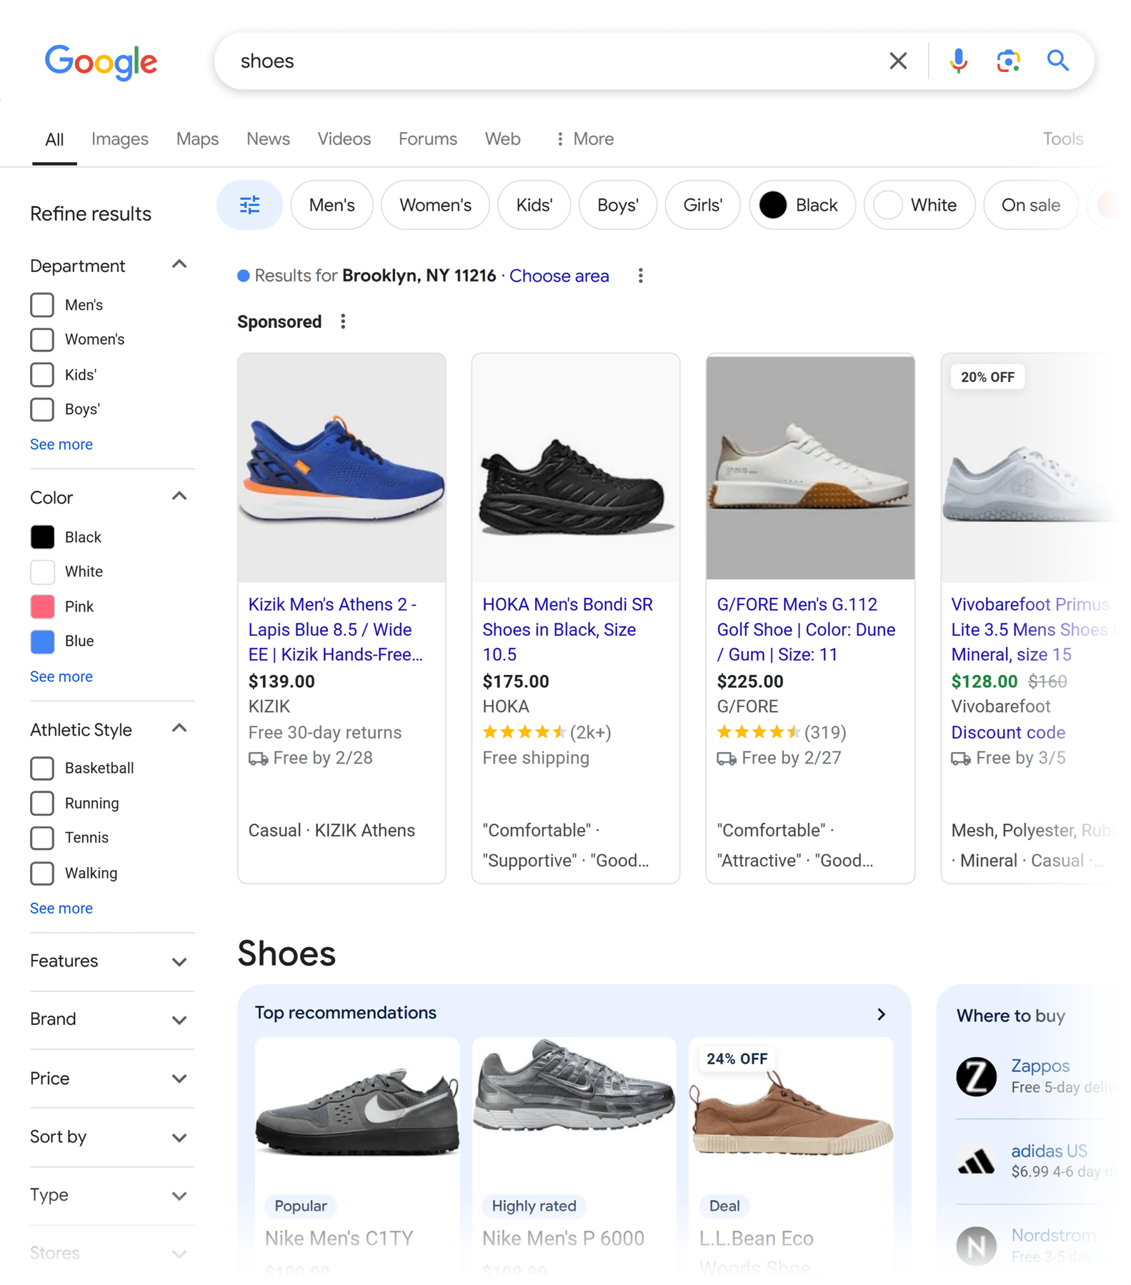Tick the Basketball athletic style checkbox
The image size is (1131, 1285).
pyautogui.click(x=42, y=768)
